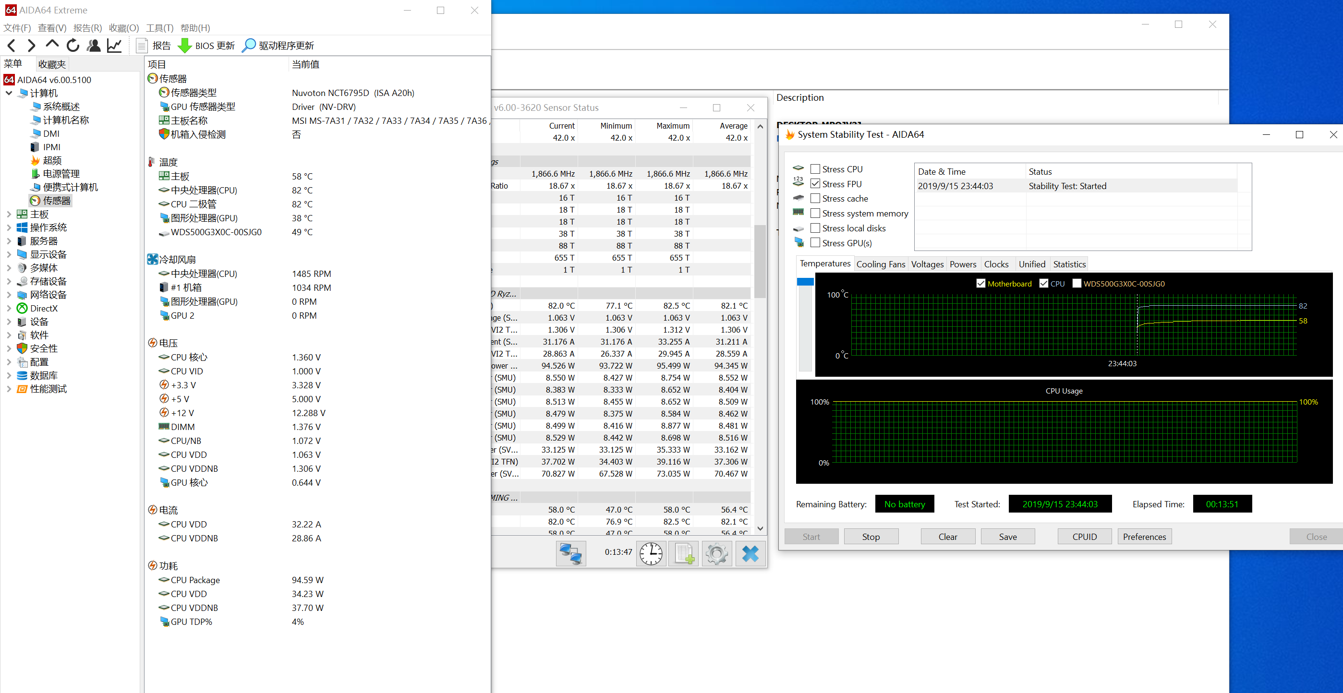The width and height of the screenshot is (1343, 693).
Task: Select the DirectX tree item
Action: tap(37, 309)
